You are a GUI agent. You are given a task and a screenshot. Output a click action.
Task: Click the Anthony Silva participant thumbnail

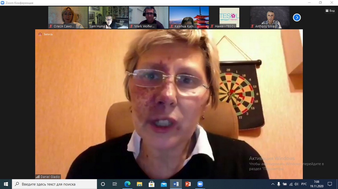pyautogui.click(x=270, y=18)
